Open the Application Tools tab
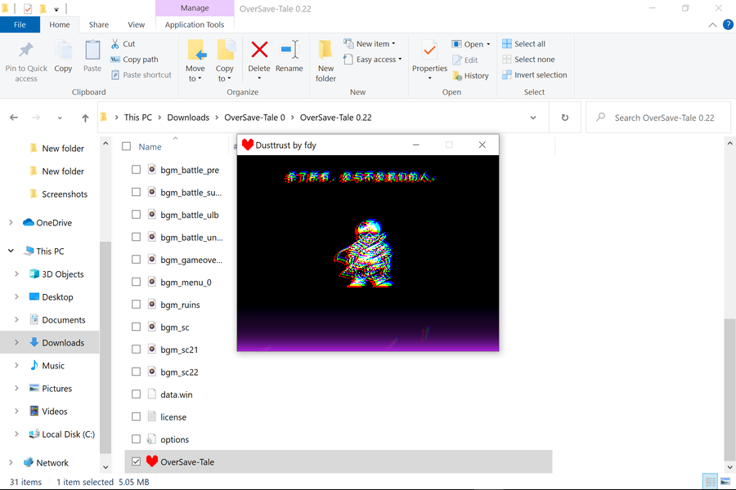Viewport: 736px width, 490px height. click(195, 24)
